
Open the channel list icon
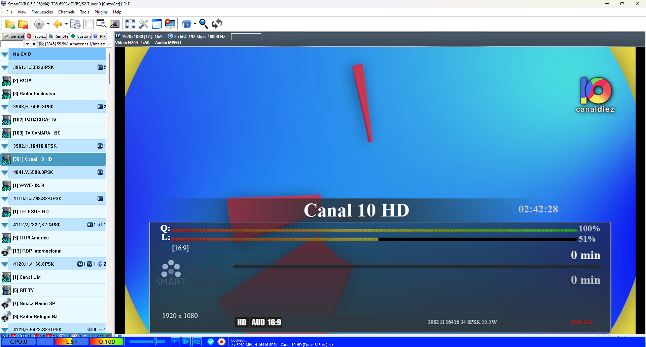88,24
